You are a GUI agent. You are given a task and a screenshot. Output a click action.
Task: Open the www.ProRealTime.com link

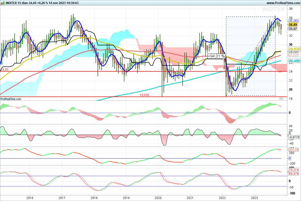tap(283, 3)
